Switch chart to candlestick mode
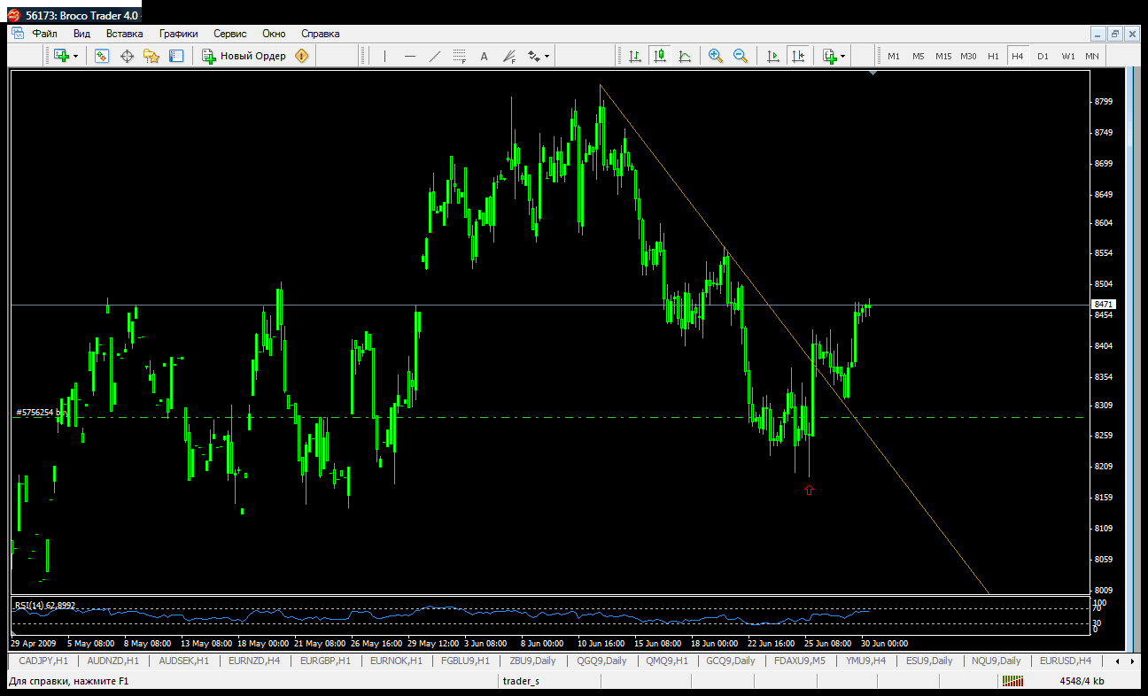The height and width of the screenshot is (696, 1148). 660,56
